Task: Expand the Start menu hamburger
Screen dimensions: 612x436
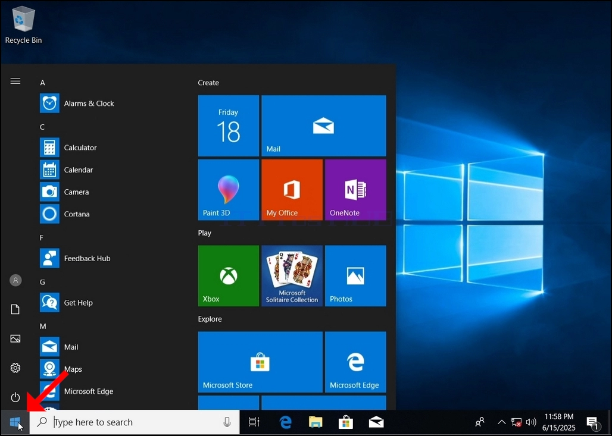Action: [15, 81]
